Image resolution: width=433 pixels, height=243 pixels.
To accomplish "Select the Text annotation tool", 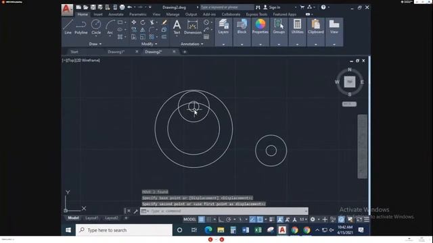I will coord(177,27).
